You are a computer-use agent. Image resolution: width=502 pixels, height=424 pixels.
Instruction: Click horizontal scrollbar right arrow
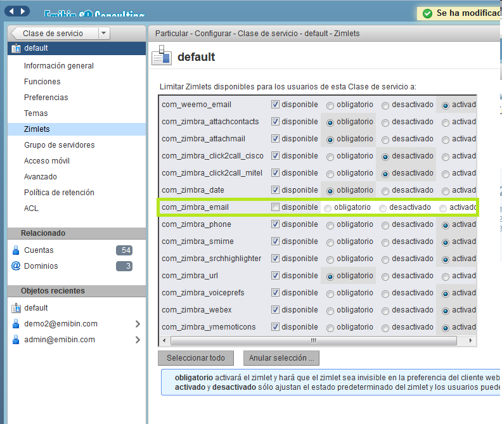(x=470, y=340)
